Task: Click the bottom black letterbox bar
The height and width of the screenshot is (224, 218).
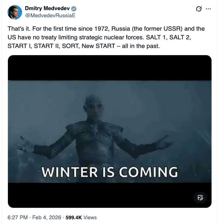Action: point(110,195)
